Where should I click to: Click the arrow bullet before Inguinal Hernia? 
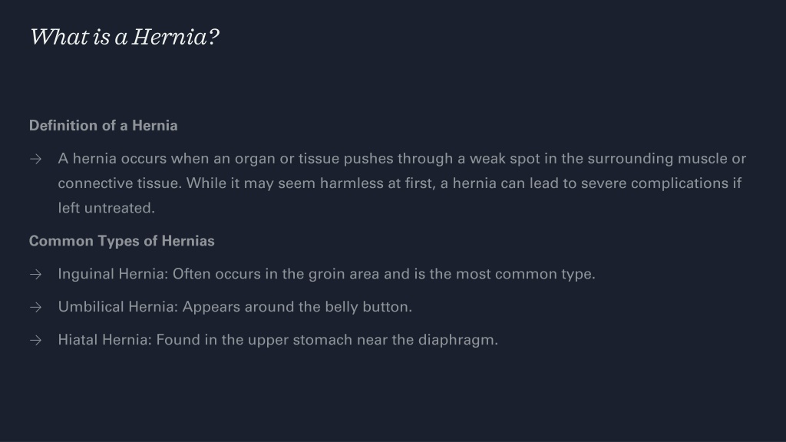[x=35, y=275]
